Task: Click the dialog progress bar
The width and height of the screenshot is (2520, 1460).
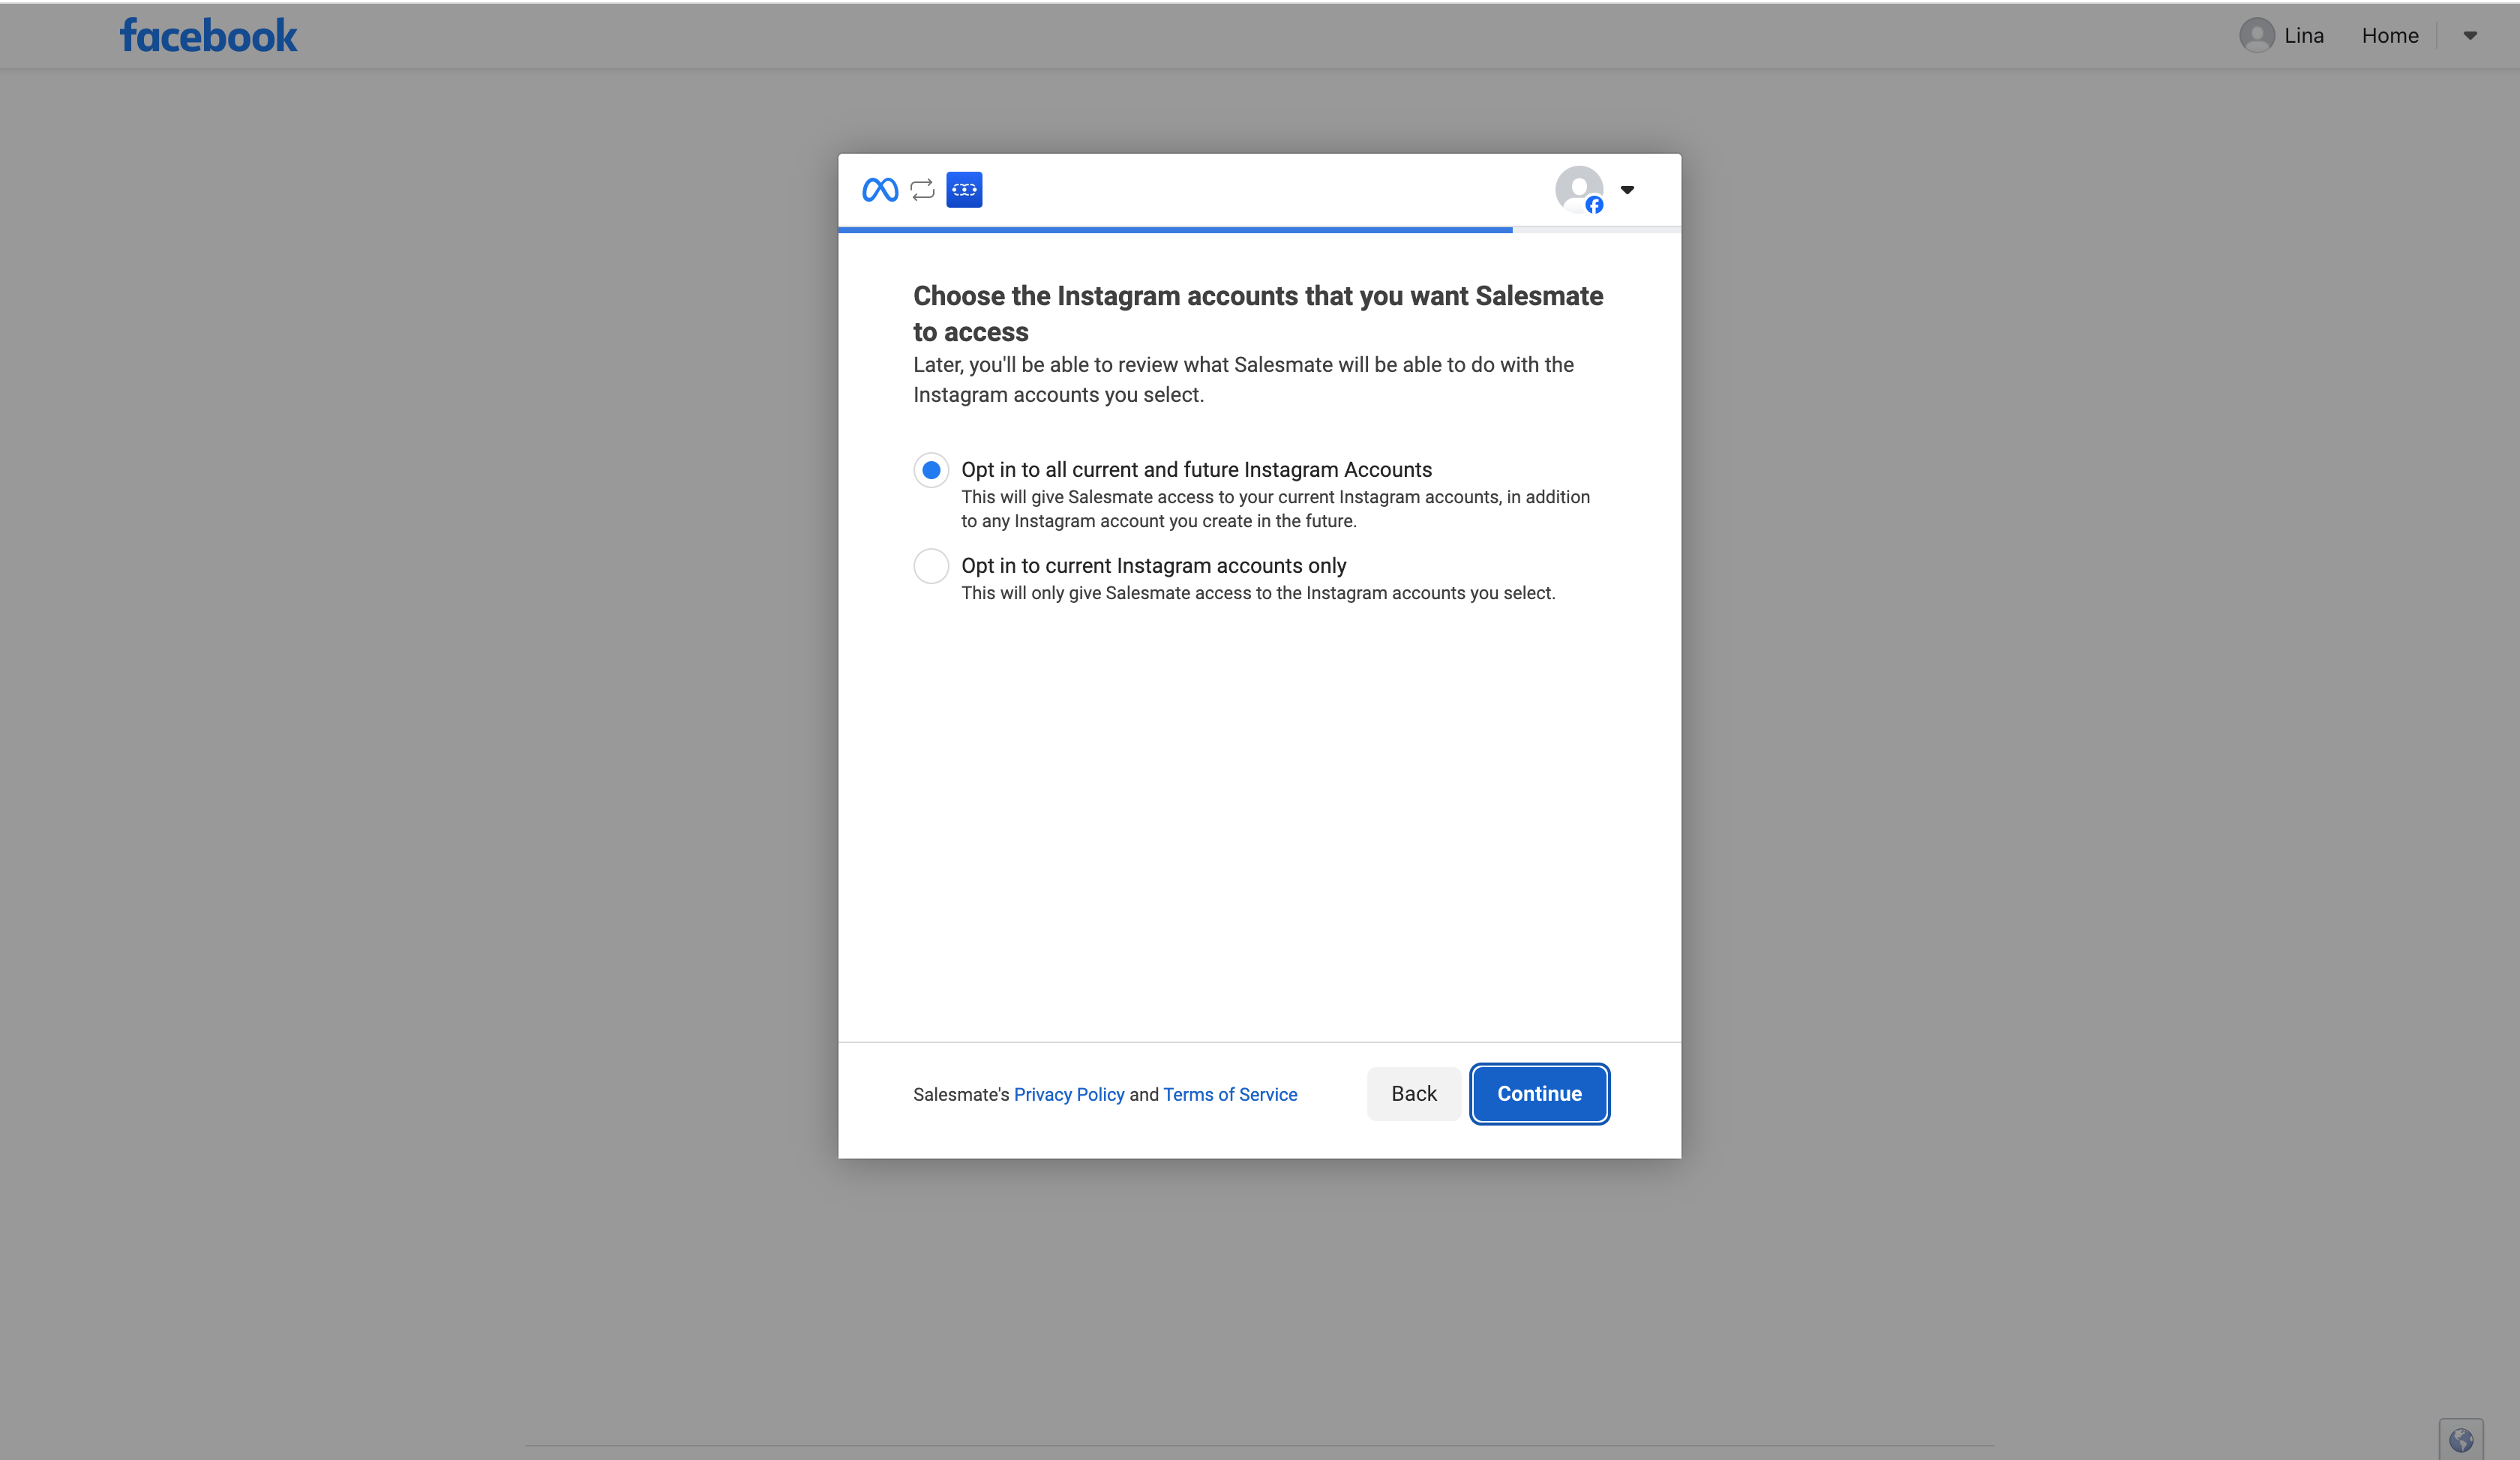Action: coord(1259,230)
